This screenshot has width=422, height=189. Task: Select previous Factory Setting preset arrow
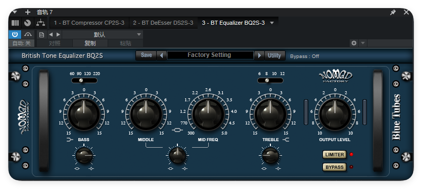162,55
